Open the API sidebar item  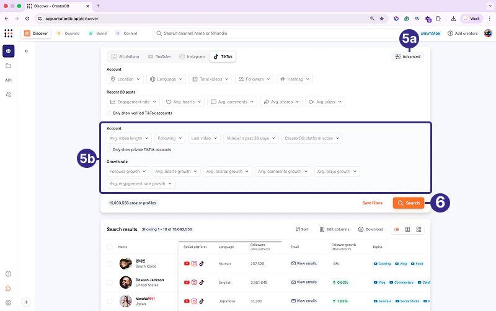coord(9,81)
